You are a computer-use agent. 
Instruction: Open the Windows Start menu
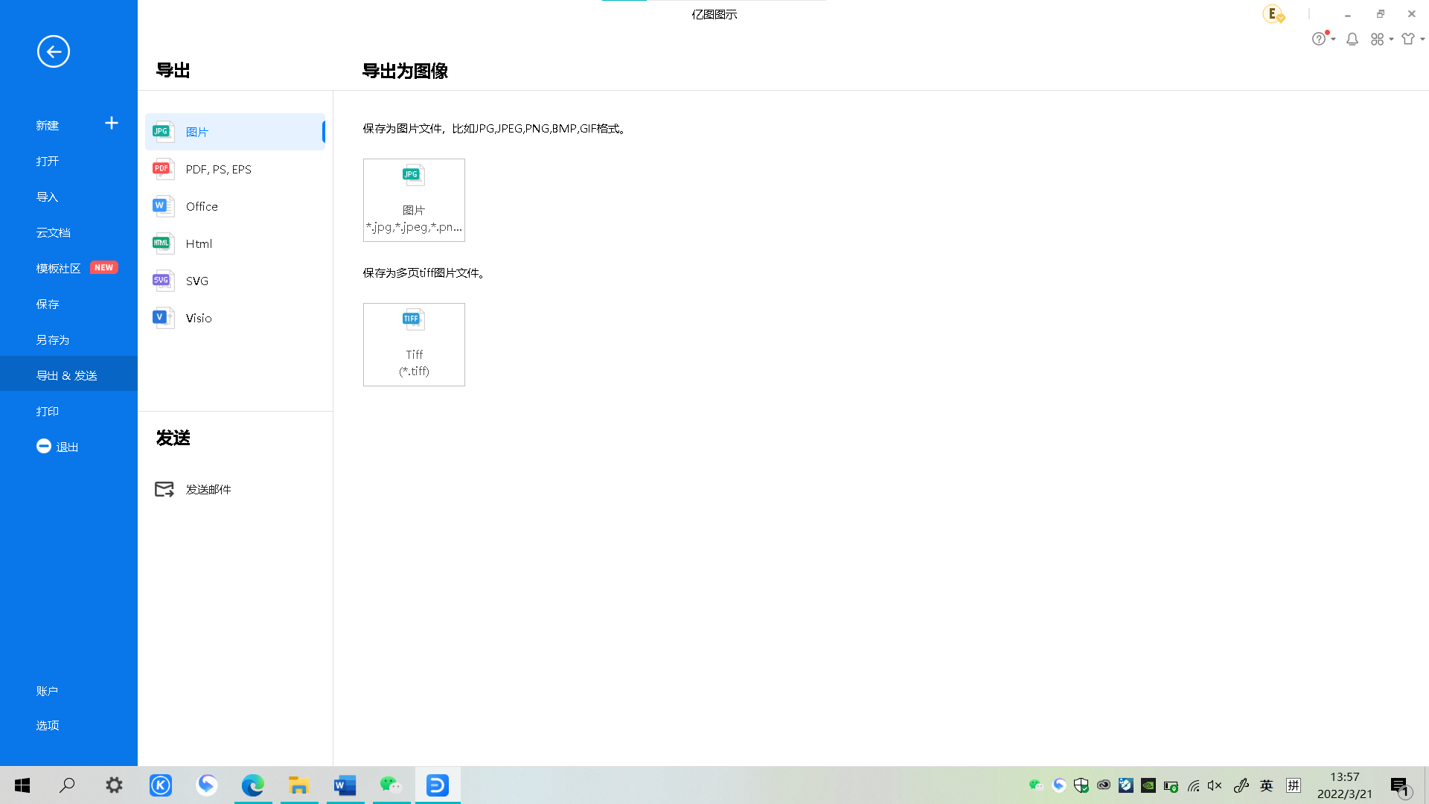tap(22, 785)
